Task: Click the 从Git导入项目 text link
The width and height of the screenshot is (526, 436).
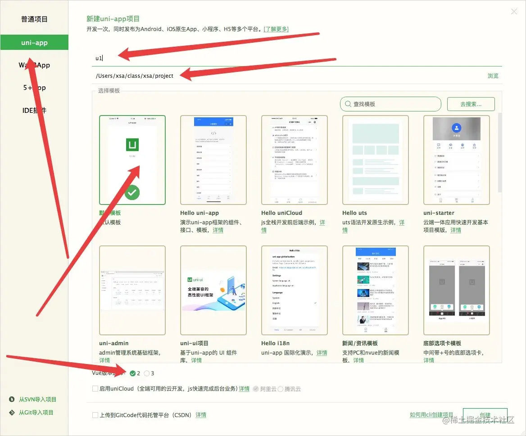Action: pyautogui.click(x=36, y=412)
